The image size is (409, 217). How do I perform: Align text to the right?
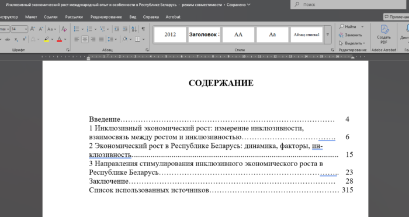(93, 39)
